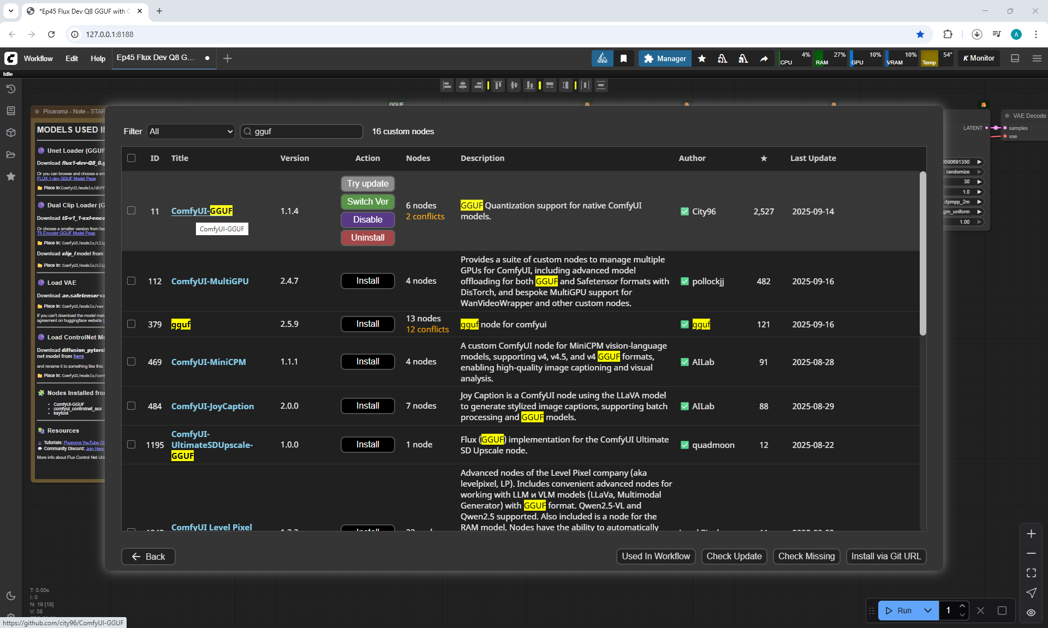Image resolution: width=1048 pixels, height=628 pixels.
Task: Click Uninstall for ComfyUI-GGUF
Action: pyautogui.click(x=367, y=238)
